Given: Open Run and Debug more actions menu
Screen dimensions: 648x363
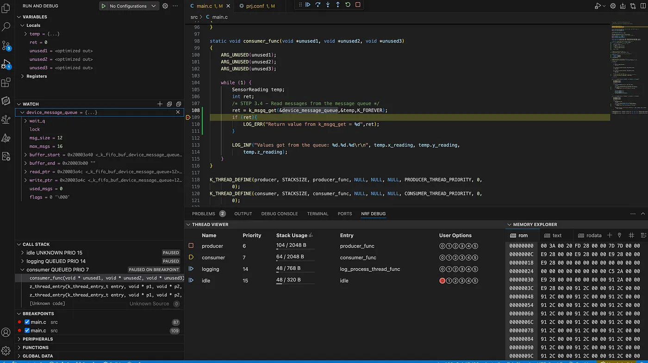Looking at the screenshot, I should tap(175, 6).
